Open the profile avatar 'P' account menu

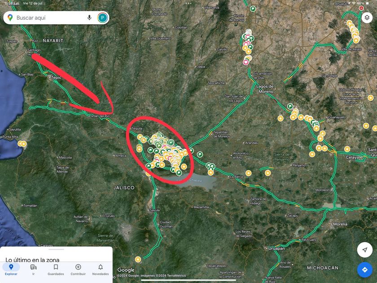102,18
